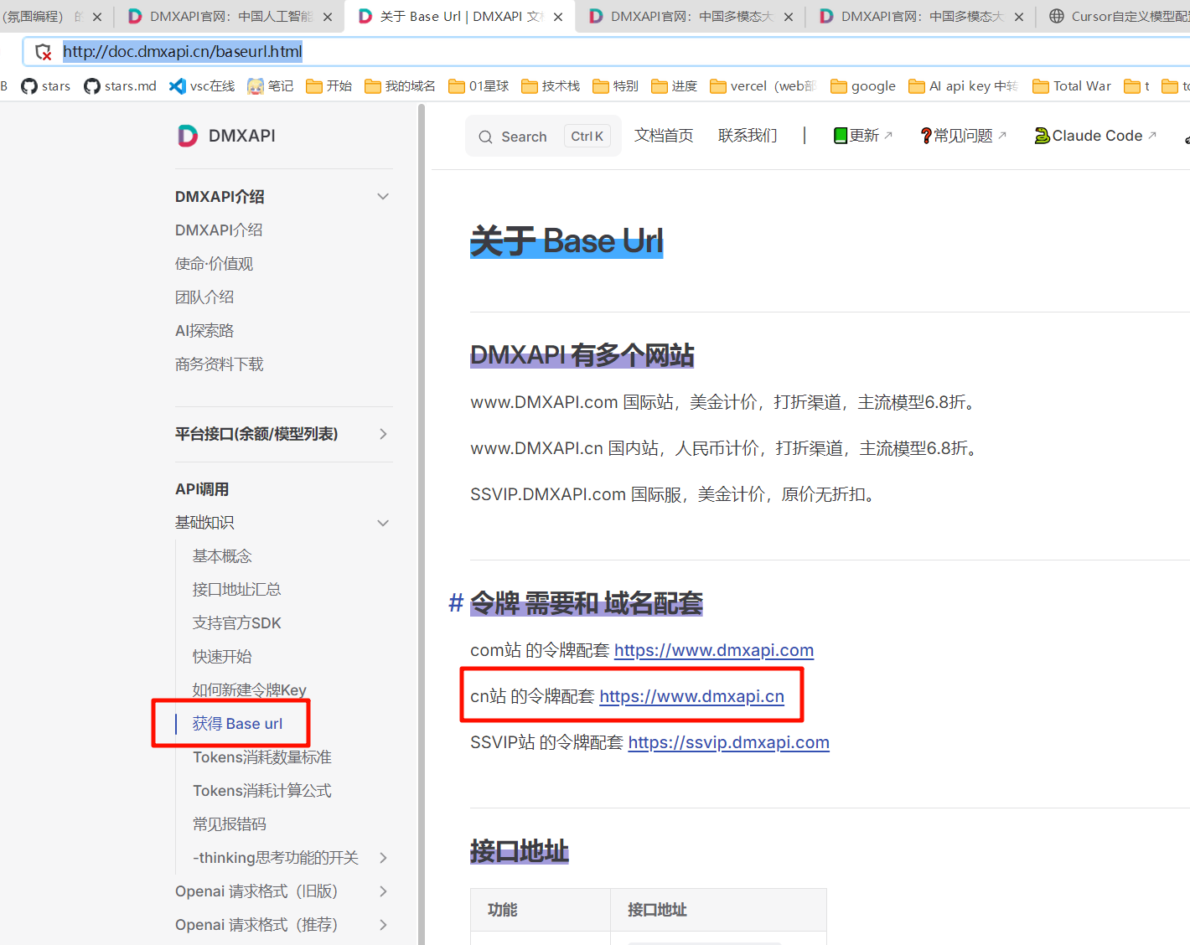This screenshot has width=1190, height=945.
Task: Open link https://www.dmxapi.com
Action: 714,650
